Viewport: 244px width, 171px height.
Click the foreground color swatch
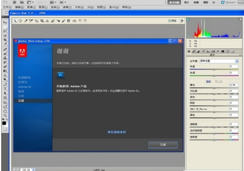4,123
